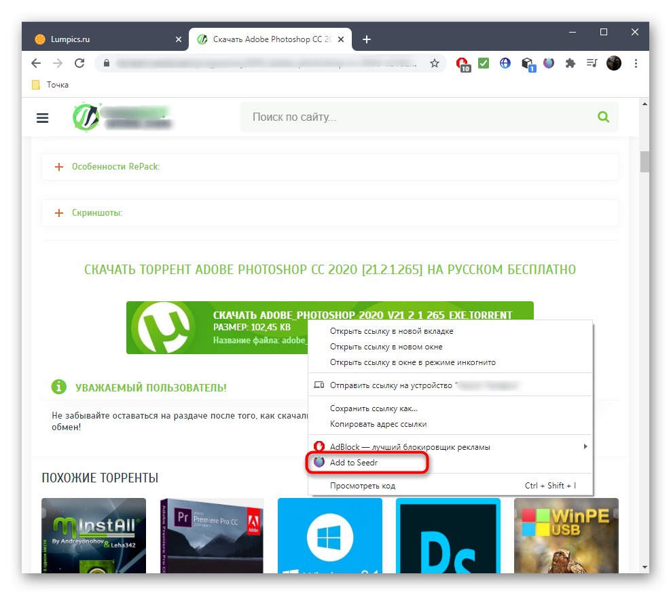Click the СКАЧАТЬ ТОРРЕНТ ADOBE PHOTOSHOP CC 2020 heading
Screen dimensions: 671x595
[x=330, y=270]
